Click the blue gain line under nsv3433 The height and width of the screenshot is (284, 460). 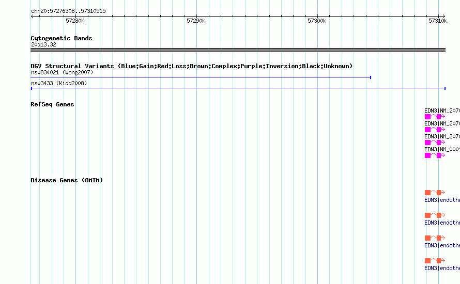(238, 88)
